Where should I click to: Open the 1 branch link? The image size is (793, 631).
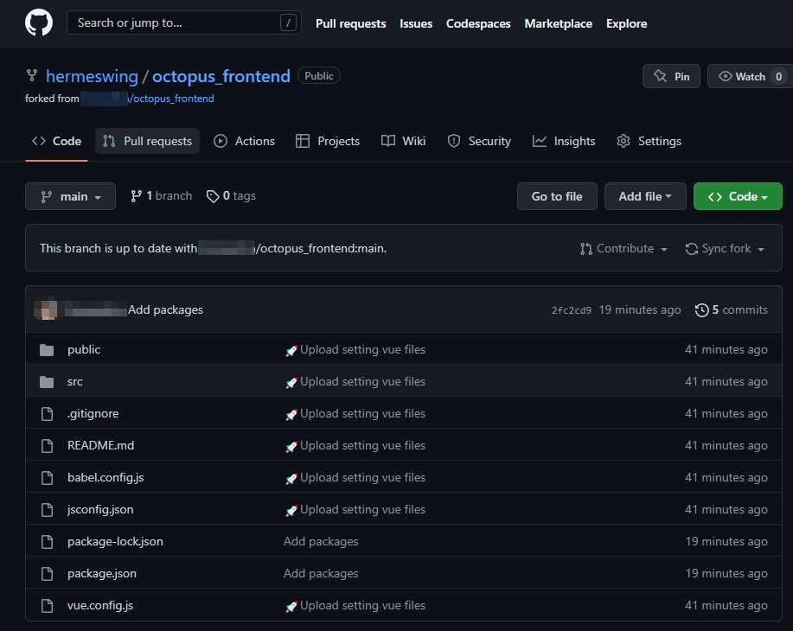click(162, 196)
